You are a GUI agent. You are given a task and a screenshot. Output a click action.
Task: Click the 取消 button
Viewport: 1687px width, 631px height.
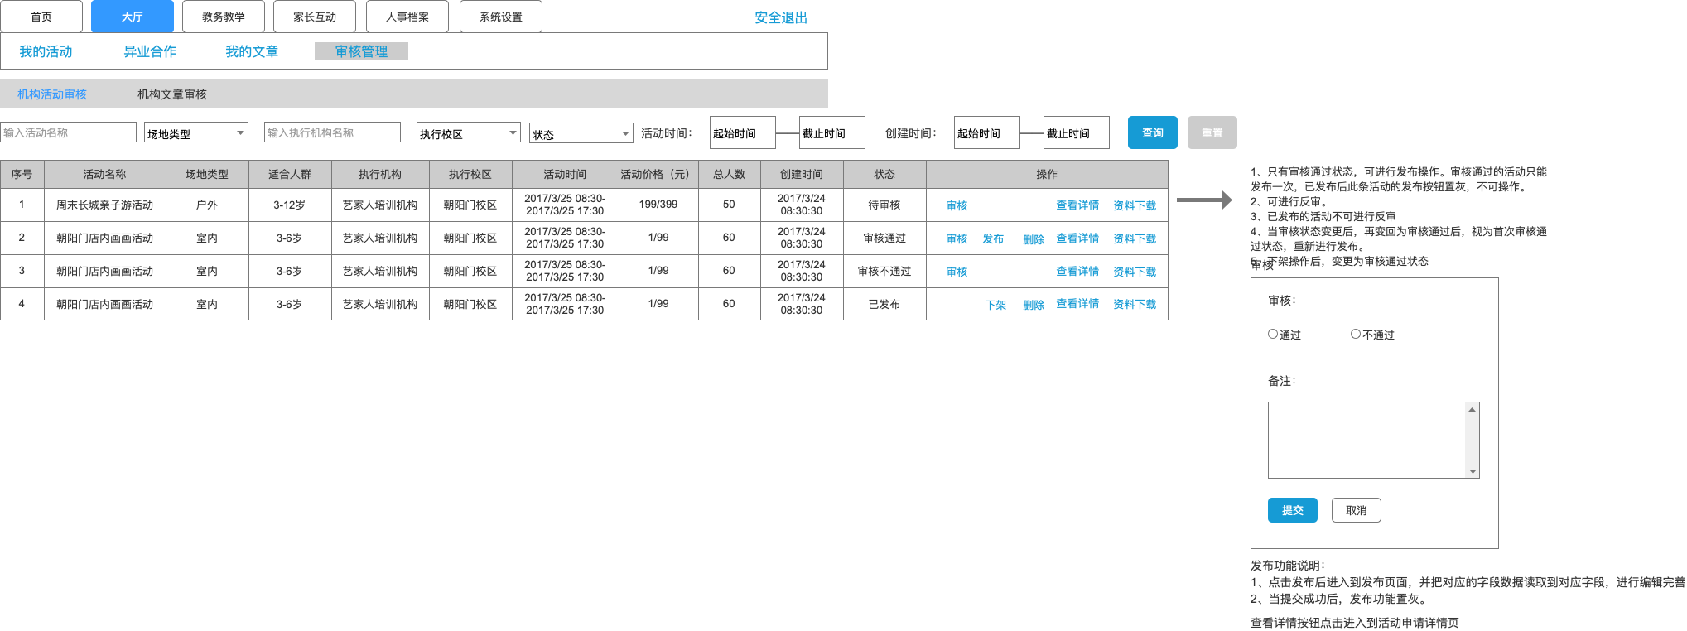tap(1356, 510)
